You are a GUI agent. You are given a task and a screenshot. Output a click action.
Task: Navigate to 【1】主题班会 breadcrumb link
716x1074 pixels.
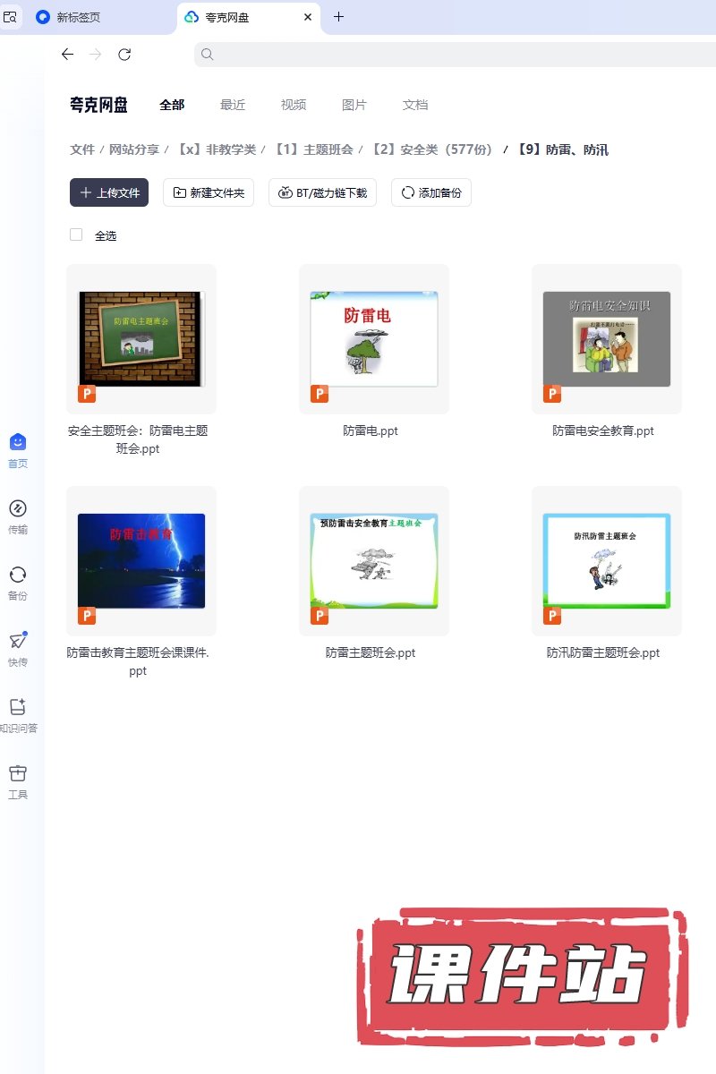[x=312, y=149]
